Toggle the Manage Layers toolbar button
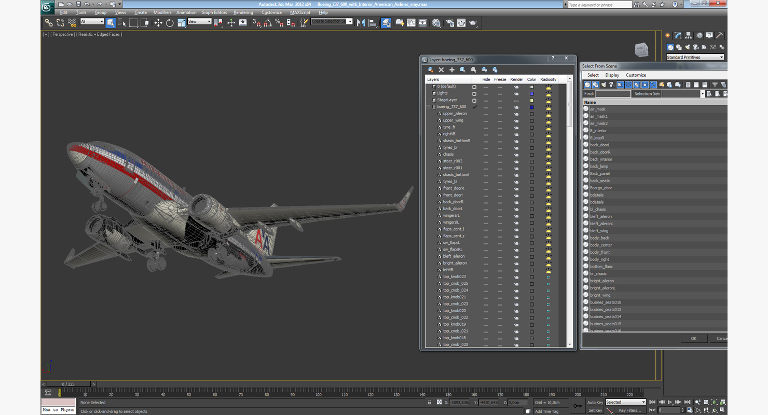 [386, 23]
